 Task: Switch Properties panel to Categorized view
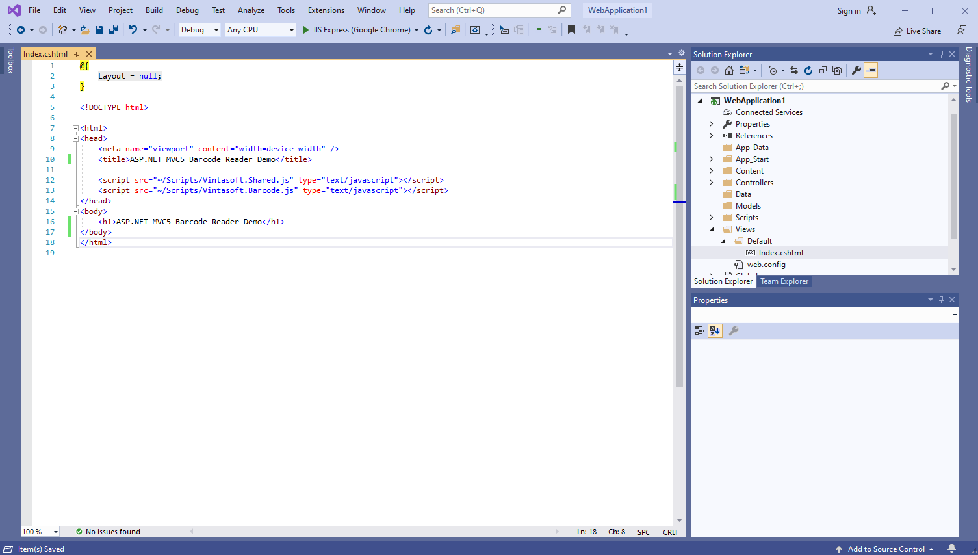pyautogui.click(x=700, y=331)
